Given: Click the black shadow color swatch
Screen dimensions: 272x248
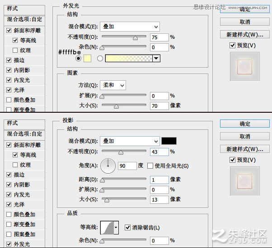Looking at the screenshot, I should point(169,141).
